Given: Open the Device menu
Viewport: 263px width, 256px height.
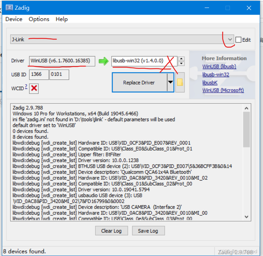Looking at the screenshot, I should pos(14,19).
